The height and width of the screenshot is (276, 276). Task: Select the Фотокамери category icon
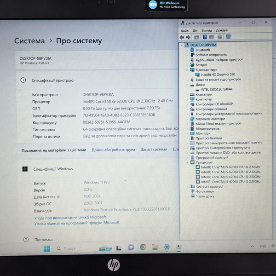193,191
